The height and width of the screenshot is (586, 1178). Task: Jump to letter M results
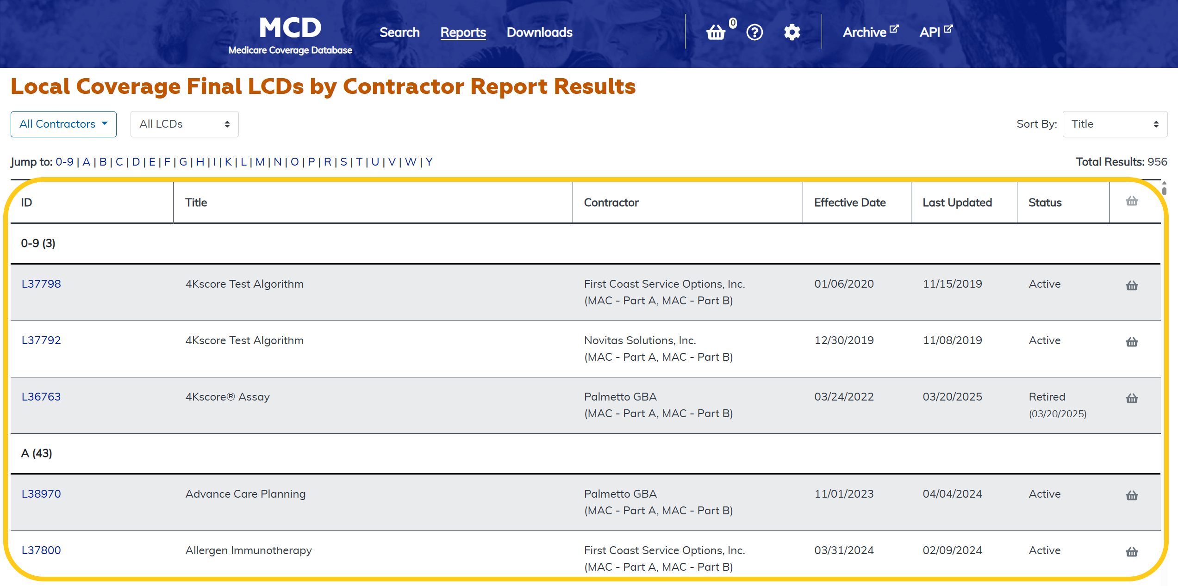tap(260, 162)
